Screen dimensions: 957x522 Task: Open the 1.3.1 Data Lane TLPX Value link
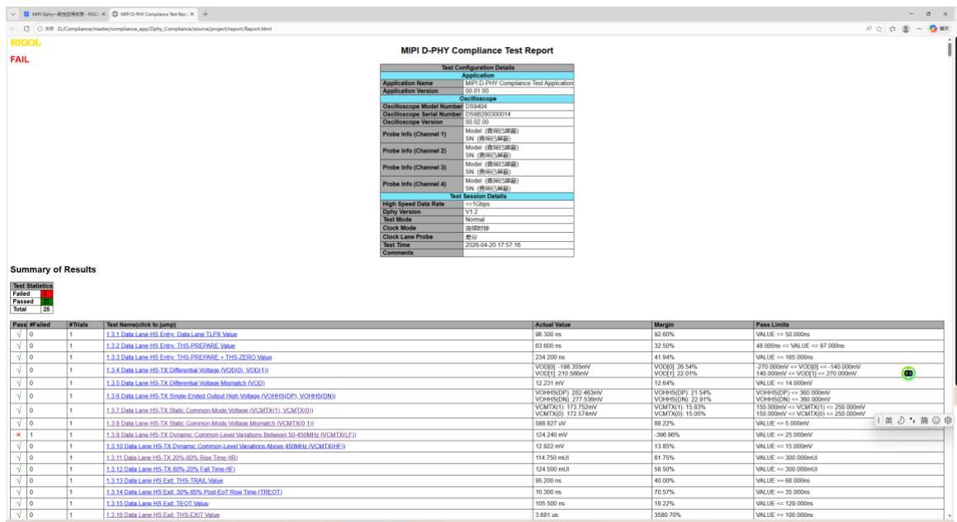172,335
